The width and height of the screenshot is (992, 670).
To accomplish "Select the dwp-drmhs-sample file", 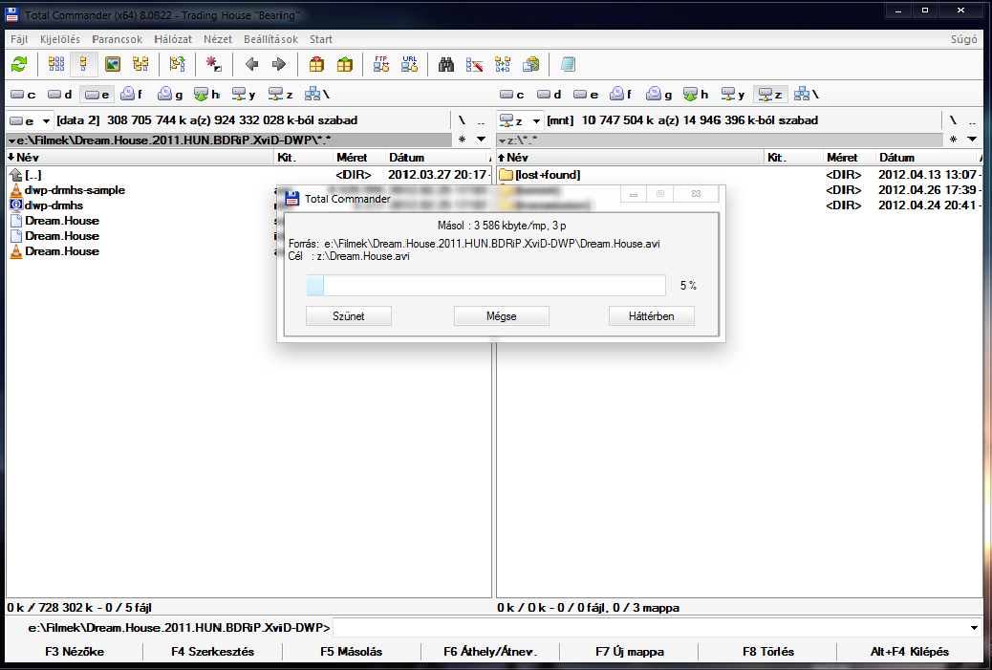I will click(75, 190).
